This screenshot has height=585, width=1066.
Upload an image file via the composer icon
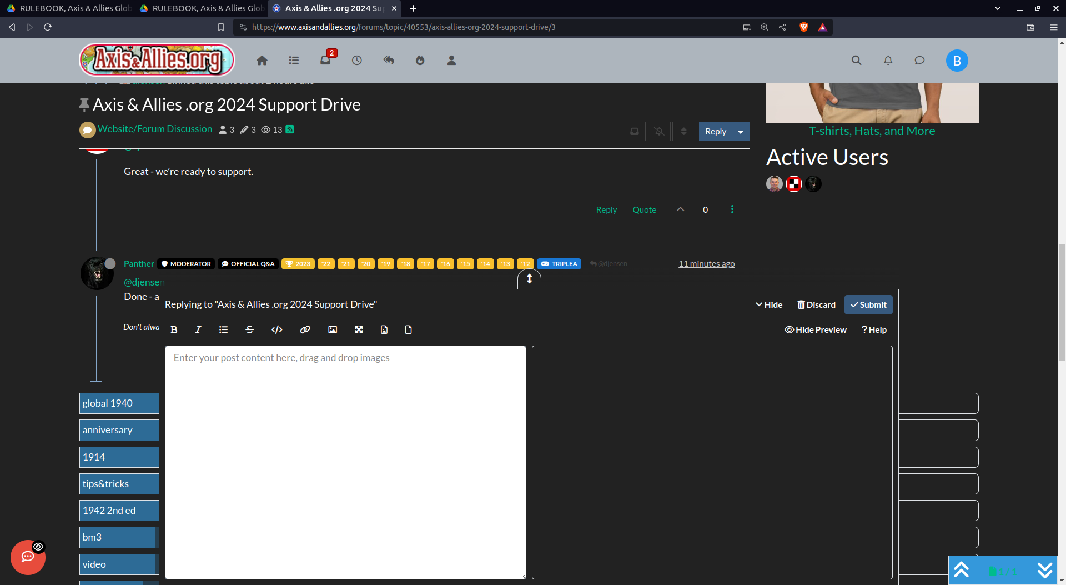tap(384, 330)
